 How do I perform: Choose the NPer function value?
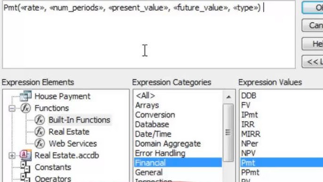point(250,144)
